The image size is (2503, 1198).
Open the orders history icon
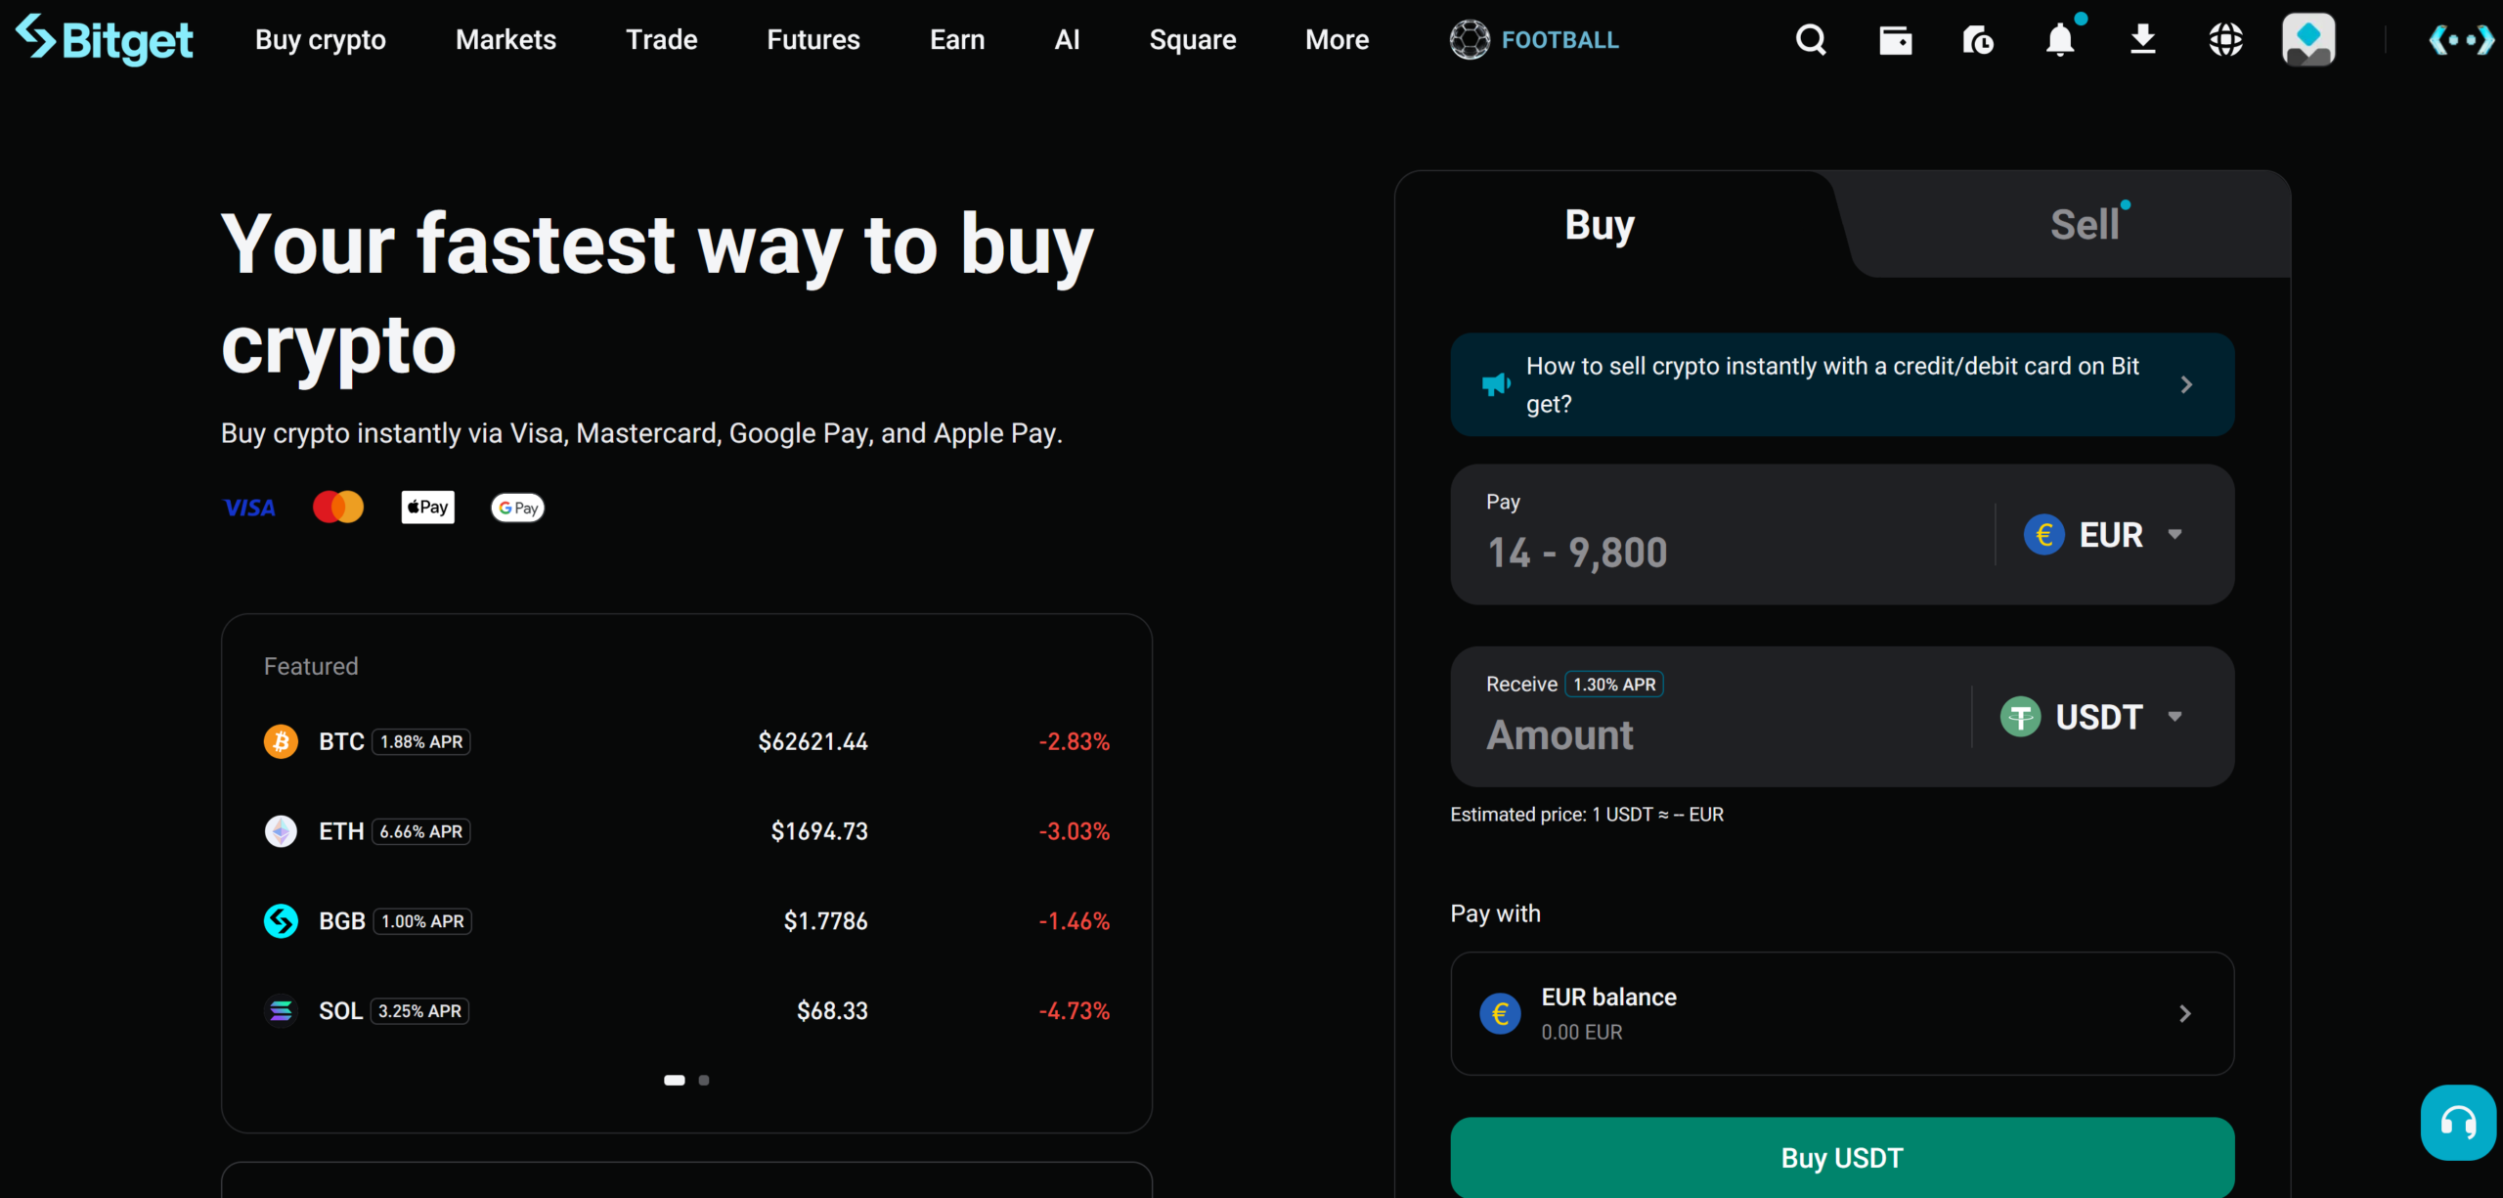click(x=1977, y=40)
